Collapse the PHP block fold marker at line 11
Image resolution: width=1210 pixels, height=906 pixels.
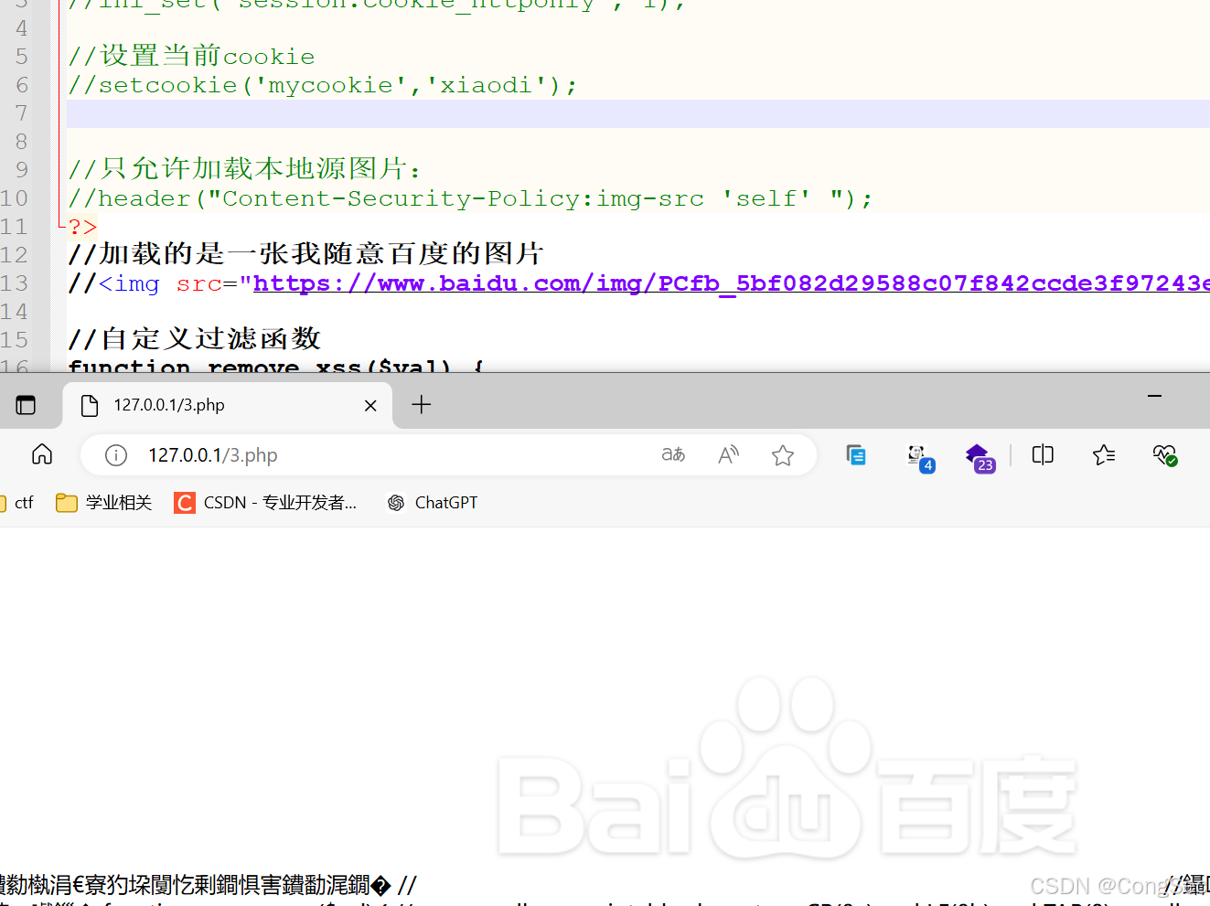[x=60, y=226]
